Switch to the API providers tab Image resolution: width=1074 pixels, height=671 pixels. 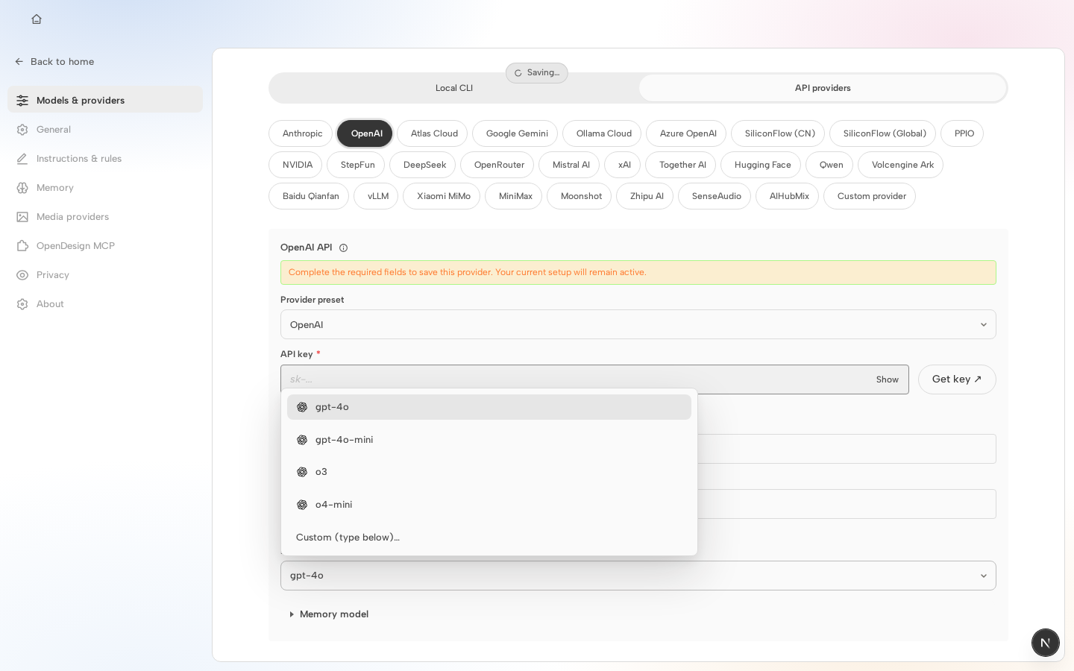(823, 88)
